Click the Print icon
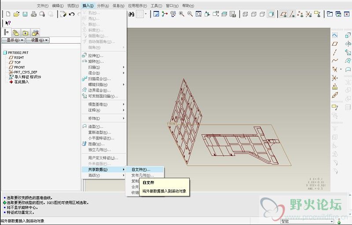352x225 pixels. [x=34, y=14]
